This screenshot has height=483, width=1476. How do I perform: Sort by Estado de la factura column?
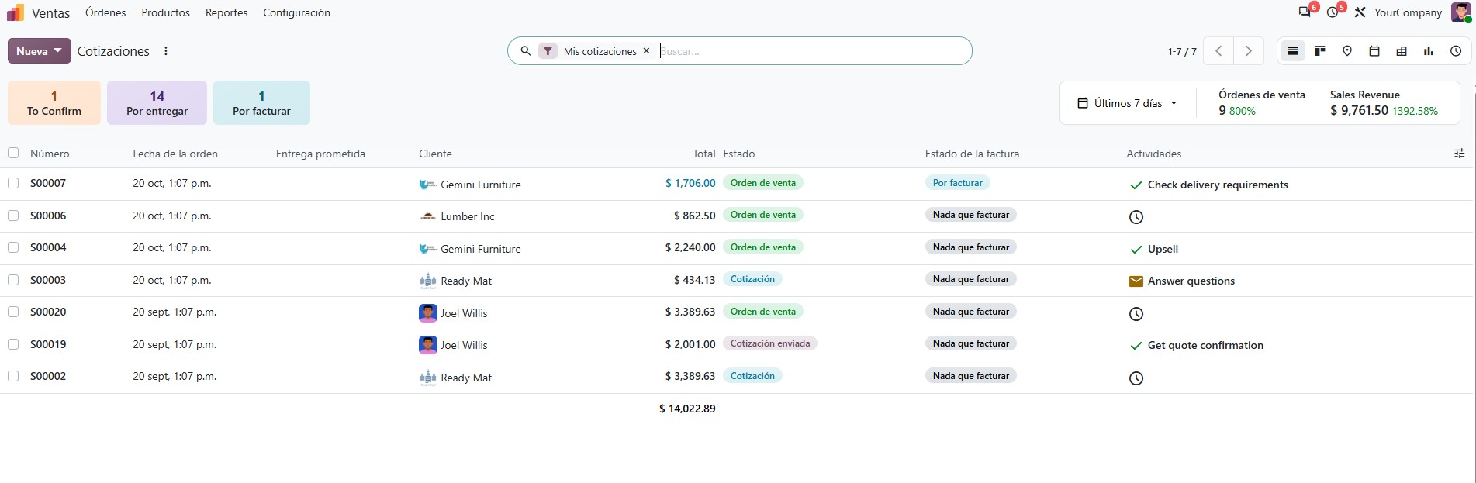coord(972,154)
